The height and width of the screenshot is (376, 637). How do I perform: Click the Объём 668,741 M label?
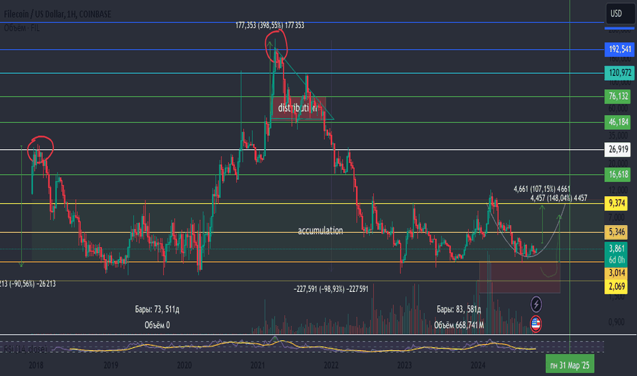click(x=459, y=325)
